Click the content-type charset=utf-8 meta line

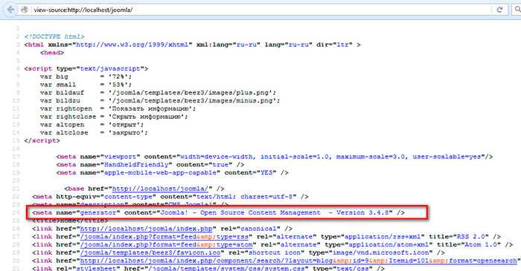click(170, 197)
